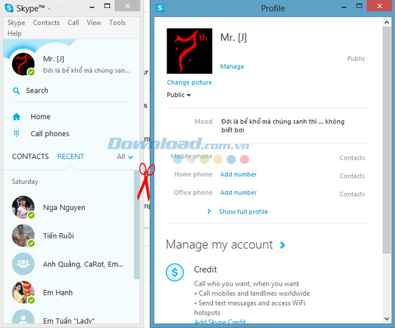Maximize the Profile window
Screen dimensions: 395x328
click(x=359, y=6)
